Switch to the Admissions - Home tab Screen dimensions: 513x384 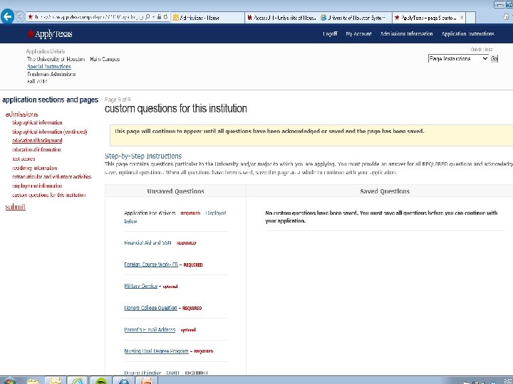(207, 18)
